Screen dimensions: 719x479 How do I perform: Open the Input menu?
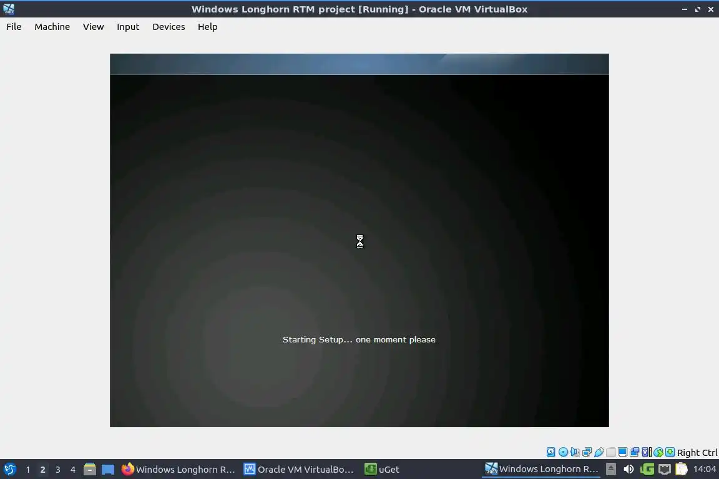pos(128,27)
